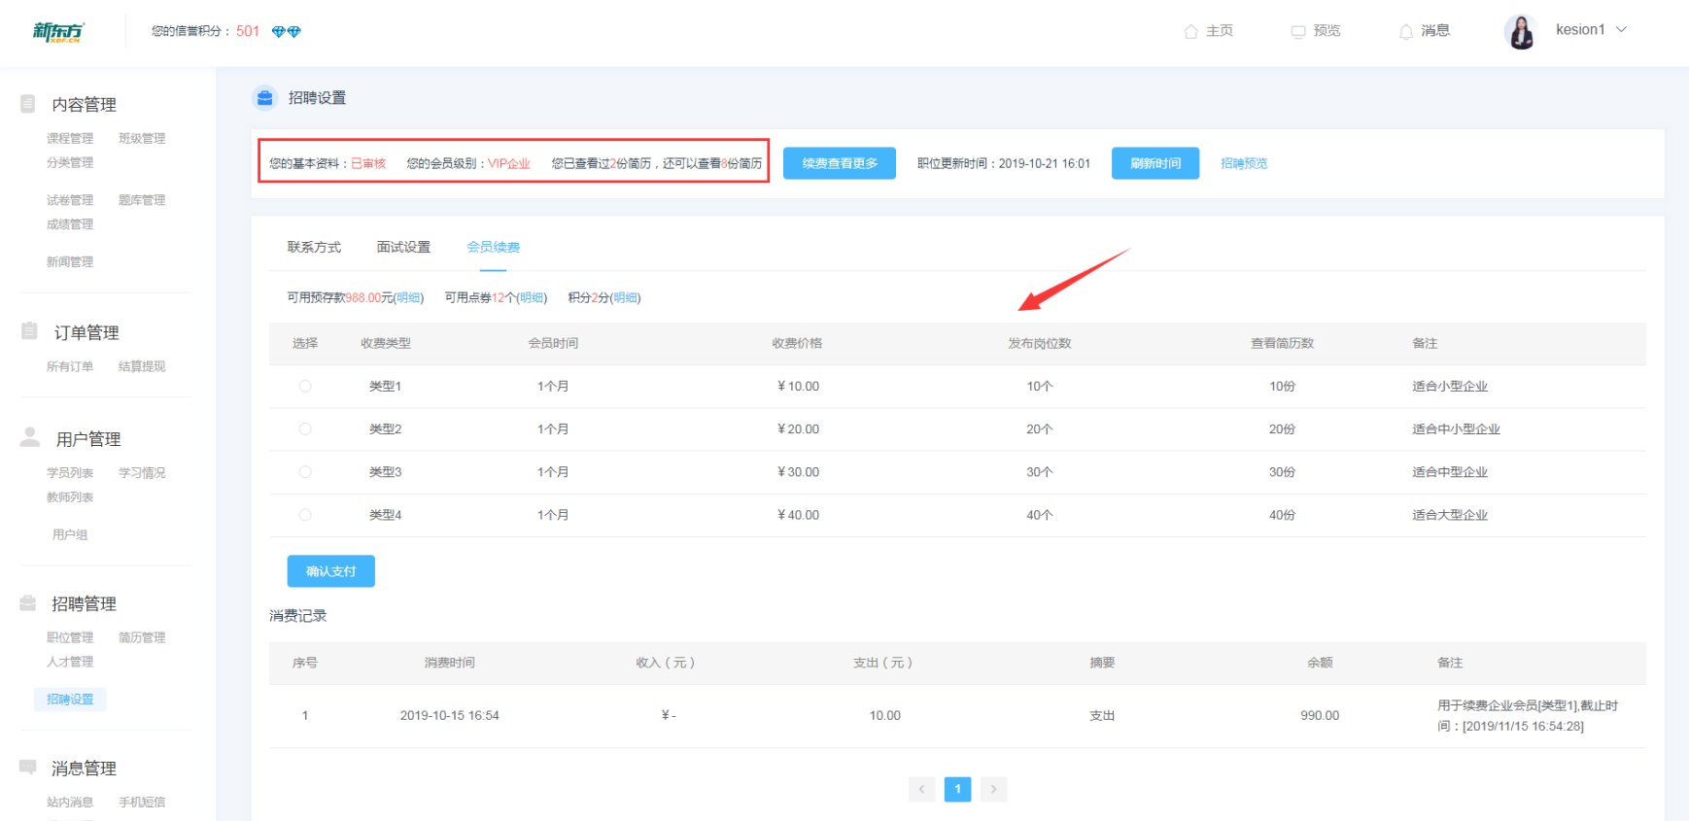Open the 面试设置 tab

[x=403, y=248]
